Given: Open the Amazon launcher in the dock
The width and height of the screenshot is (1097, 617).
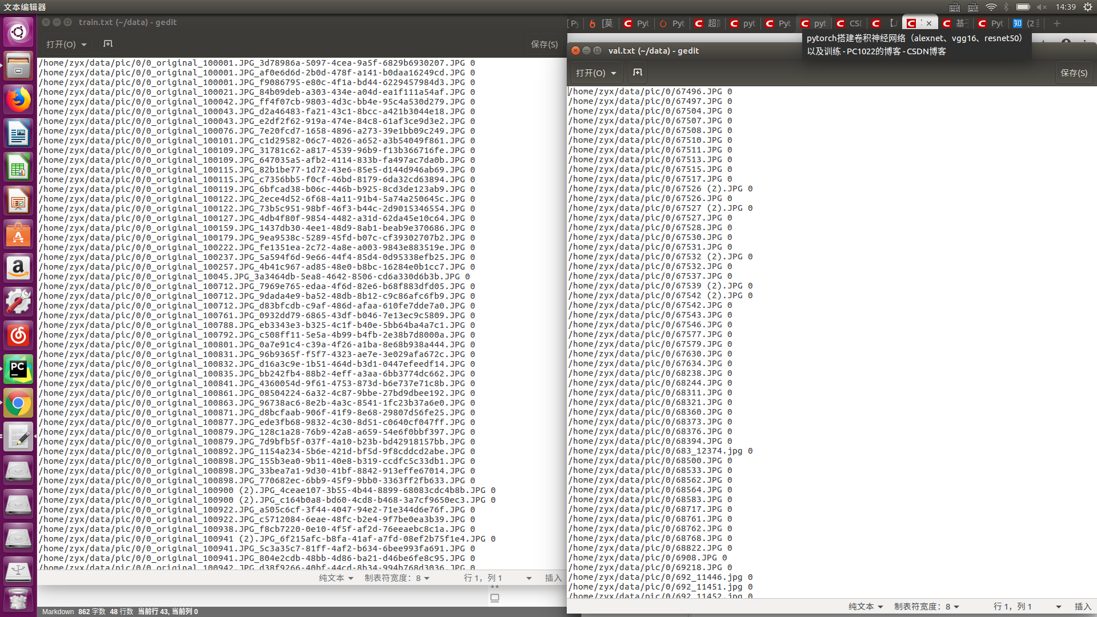Looking at the screenshot, I should click(18, 268).
